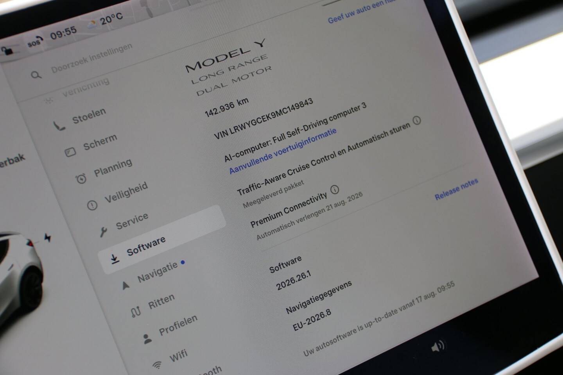Select the Navigatie arrow icon
This screenshot has width=563, height=375.
(x=126, y=286)
